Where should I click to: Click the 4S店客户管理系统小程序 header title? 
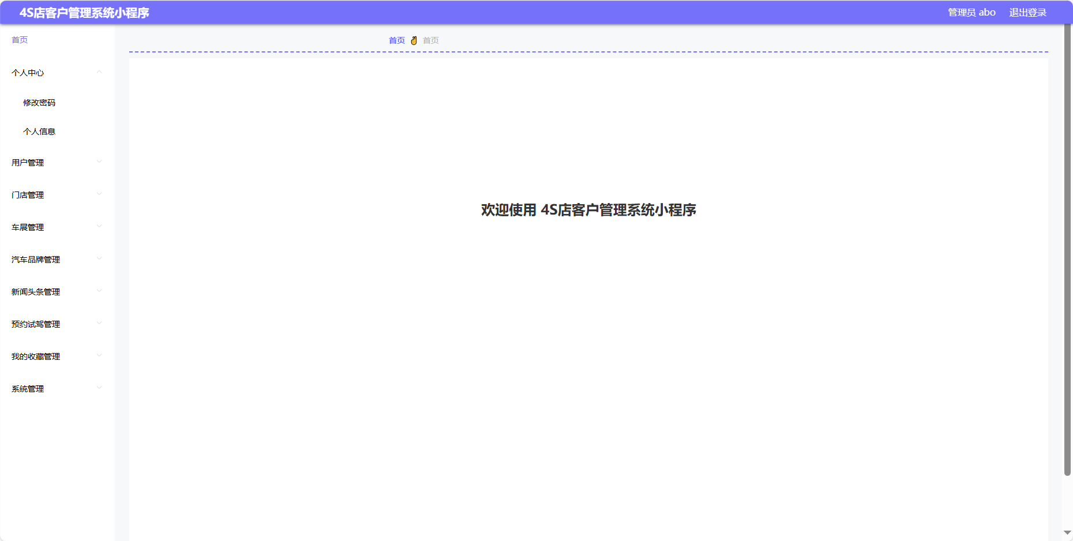tap(84, 13)
